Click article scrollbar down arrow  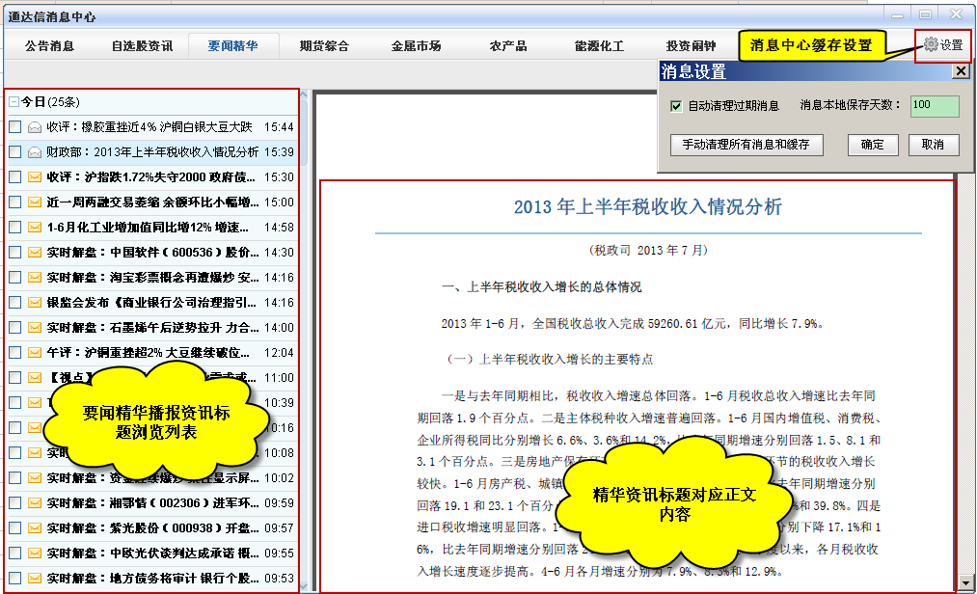[966, 583]
